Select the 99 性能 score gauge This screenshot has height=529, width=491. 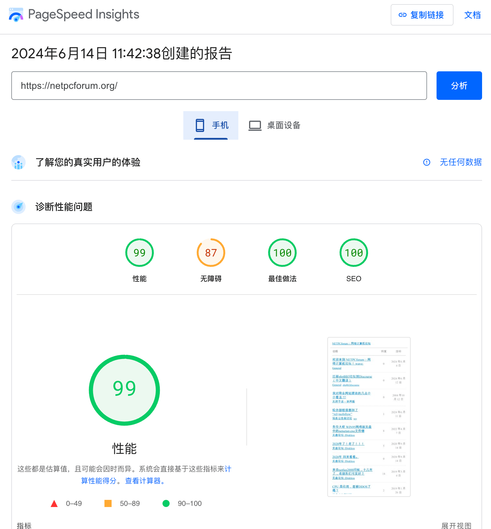[140, 253]
